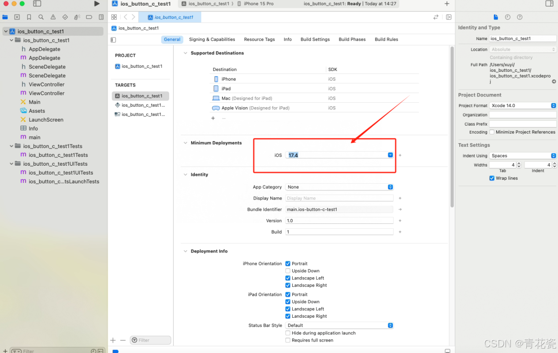558x353 pixels.
Task: Collapse the Deployment Info section
Action: [x=185, y=251]
